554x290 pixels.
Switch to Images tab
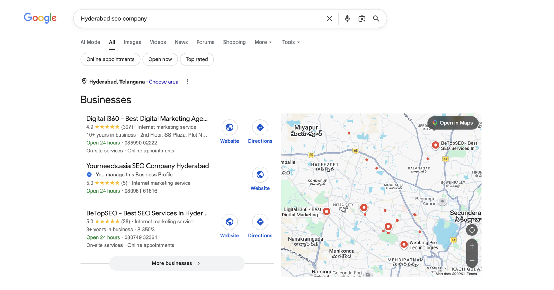[132, 42]
